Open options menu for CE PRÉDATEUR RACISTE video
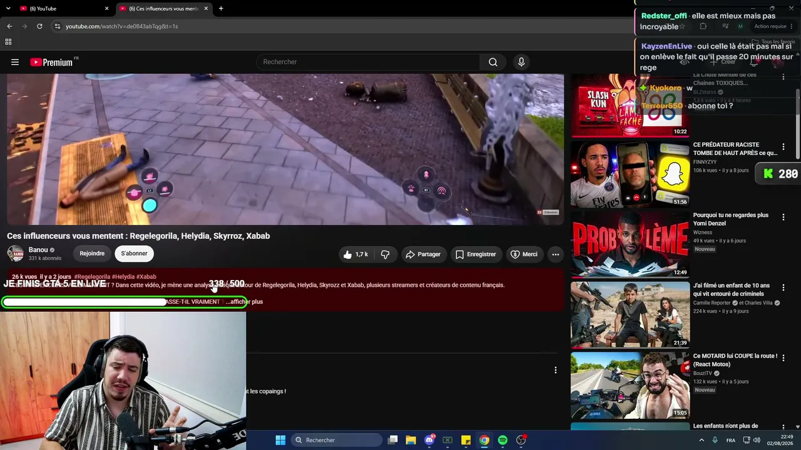This screenshot has width=801, height=450. (x=783, y=147)
